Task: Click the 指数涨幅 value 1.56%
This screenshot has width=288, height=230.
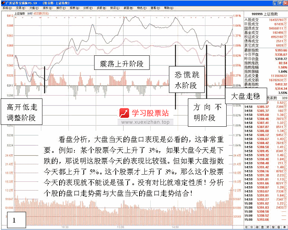Action: (x=282, y=67)
